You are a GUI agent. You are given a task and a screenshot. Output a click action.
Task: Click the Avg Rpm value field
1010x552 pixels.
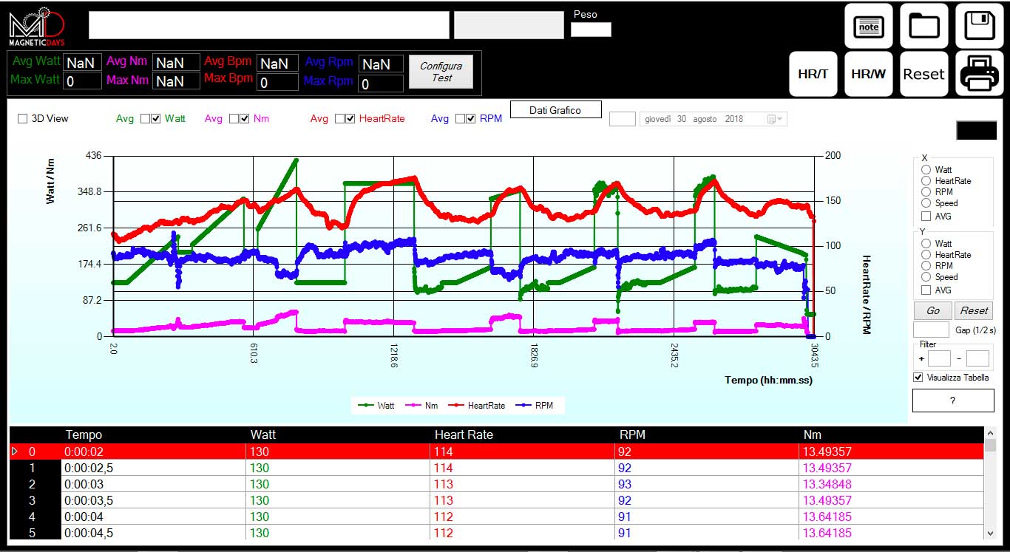pyautogui.click(x=381, y=64)
